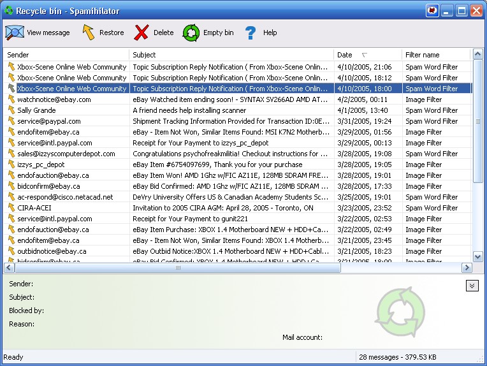The image size is (487, 366).
Task: Click the date 3/22/2005, 02:49
Action: pyautogui.click(x=365, y=230)
